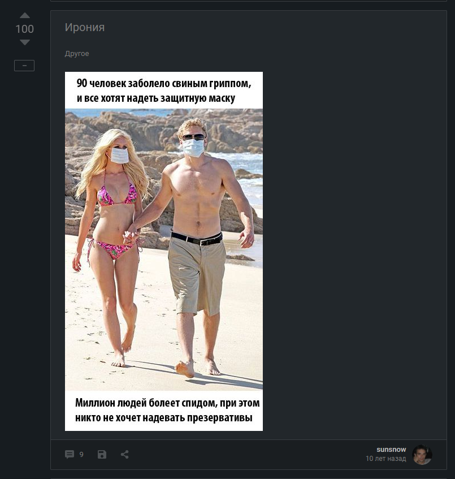The height and width of the screenshot is (479, 455).
Task: Save the post with the floppy disk icon
Action: tap(102, 454)
